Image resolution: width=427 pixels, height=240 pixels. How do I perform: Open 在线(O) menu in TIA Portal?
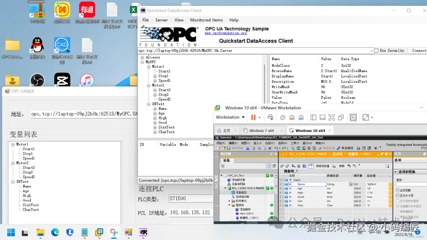[x=270, y=143]
